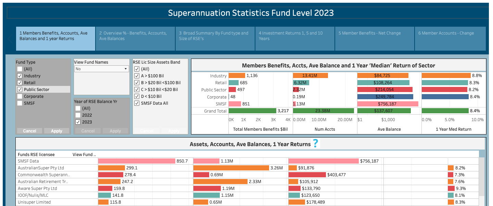Viewport: 493px width, 206px height.
Task: Uncheck the SMSF Data All option
Action: [137, 103]
